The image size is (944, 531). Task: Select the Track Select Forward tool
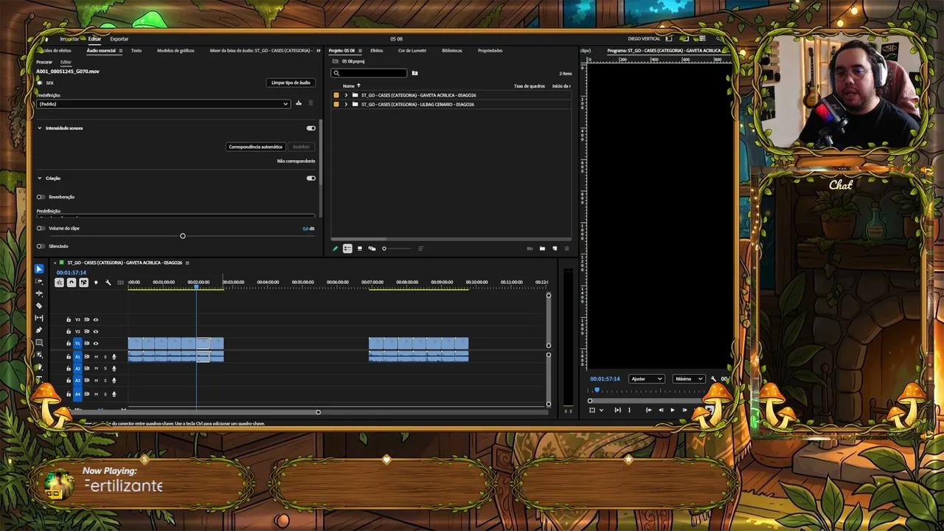click(x=39, y=281)
